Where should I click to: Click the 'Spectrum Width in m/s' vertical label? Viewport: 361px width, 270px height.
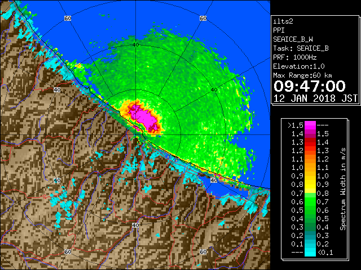pyautogui.click(x=343, y=189)
